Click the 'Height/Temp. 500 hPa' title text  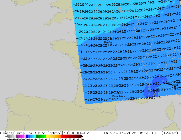pos(23,133)
